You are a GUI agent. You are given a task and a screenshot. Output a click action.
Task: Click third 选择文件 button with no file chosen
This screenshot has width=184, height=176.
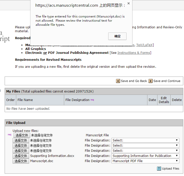click(21, 146)
